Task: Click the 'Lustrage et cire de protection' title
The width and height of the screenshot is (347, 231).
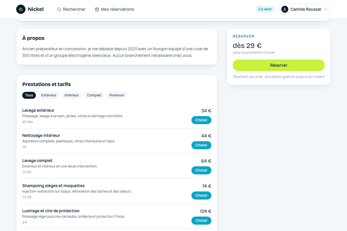Action: coord(51,211)
